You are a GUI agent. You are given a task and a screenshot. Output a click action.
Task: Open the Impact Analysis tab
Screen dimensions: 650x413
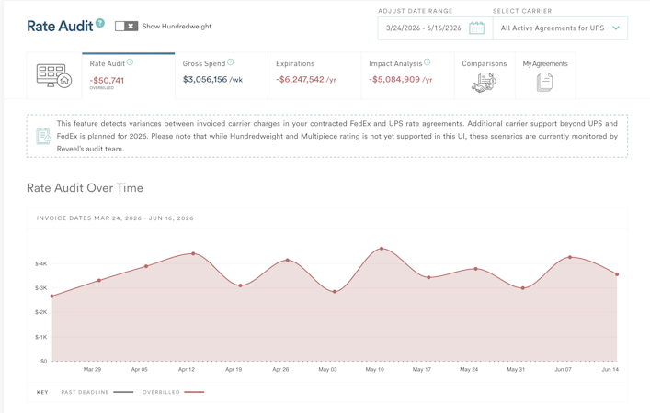pyautogui.click(x=407, y=76)
